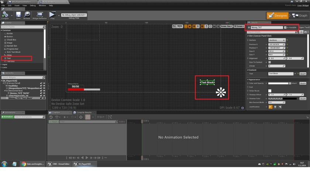310x174 pixels.
Task: Select left text justification icon
Action: click(271, 107)
